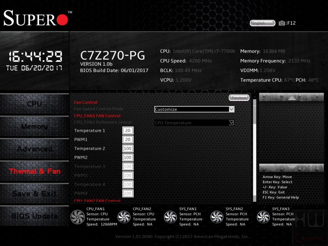Click the CPU_FAN1 Reference sensor label

pyautogui.click(x=103, y=122)
